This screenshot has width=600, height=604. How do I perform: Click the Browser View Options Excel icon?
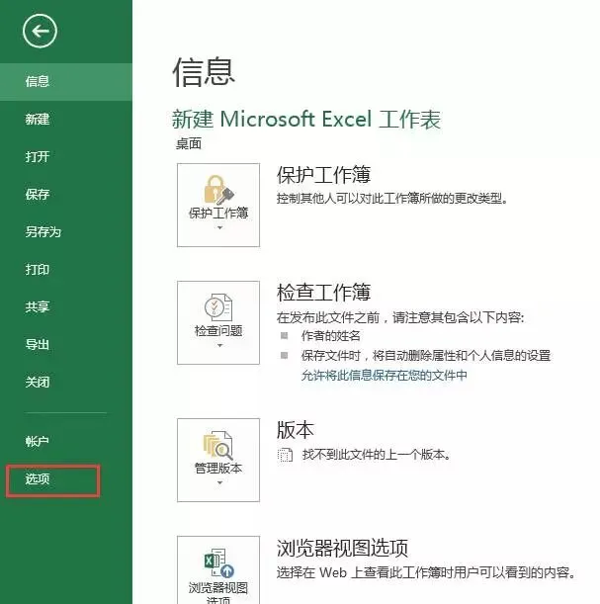coord(219,563)
